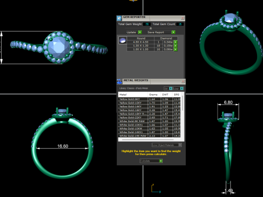
Task: Click the Calculate button
Action: pos(151,161)
